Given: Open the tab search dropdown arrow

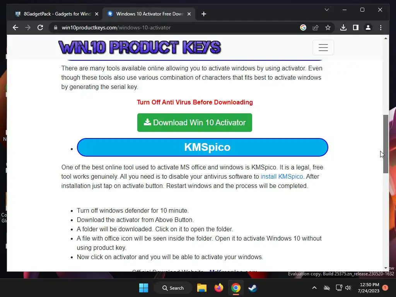Looking at the screenshot, I should tap(326, 10).
